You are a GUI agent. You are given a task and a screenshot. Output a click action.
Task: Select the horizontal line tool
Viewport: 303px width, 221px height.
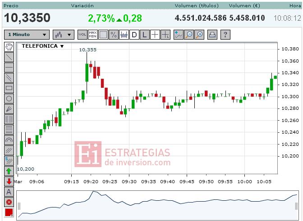coord(9,68)
